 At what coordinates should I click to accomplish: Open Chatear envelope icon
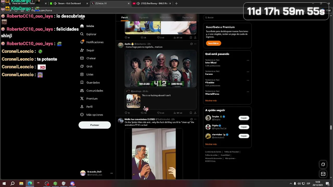click(82, 58)
